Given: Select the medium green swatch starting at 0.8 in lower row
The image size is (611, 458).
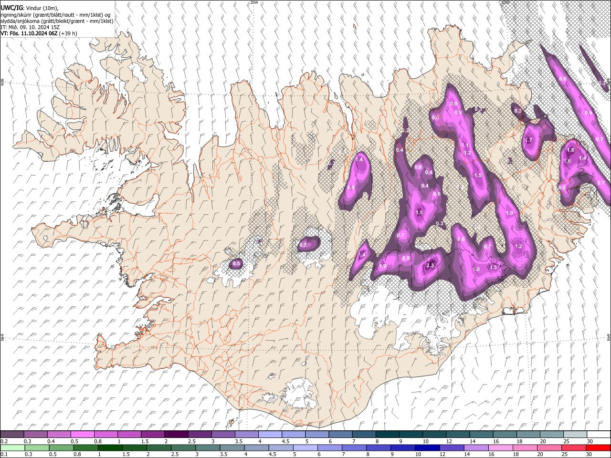Looking at the screenshot, I should point(86,448).
